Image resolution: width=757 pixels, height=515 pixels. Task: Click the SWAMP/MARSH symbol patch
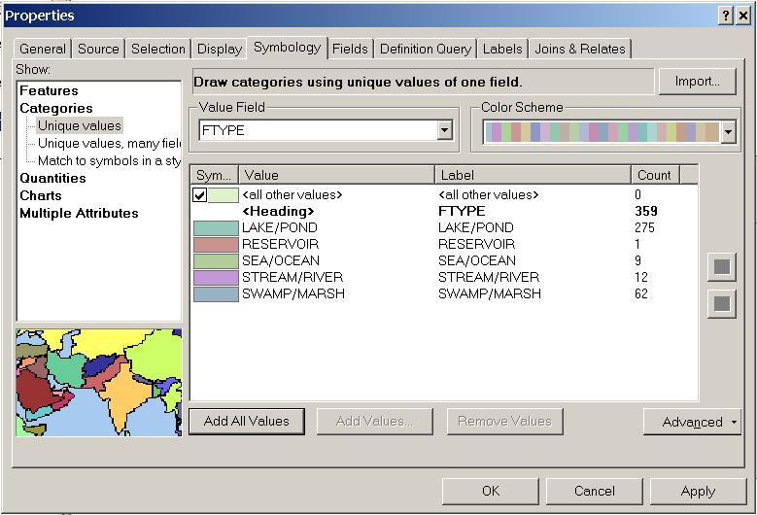(216, 294)
